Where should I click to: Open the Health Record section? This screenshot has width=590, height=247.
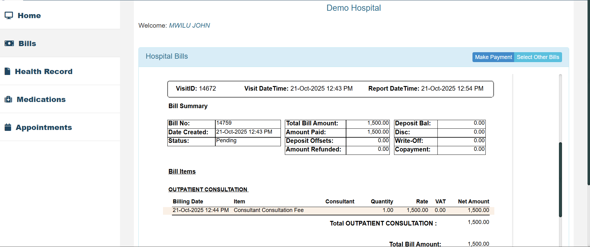[44, 71]
